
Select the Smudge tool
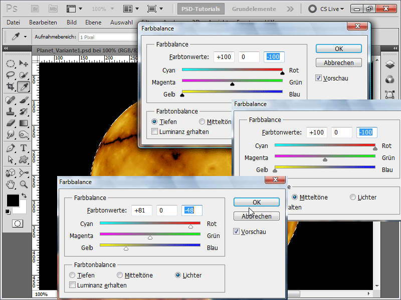[x=10, y=134]
